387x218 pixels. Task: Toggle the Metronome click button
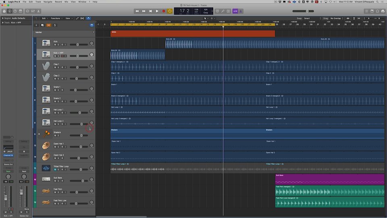tap(241, 11)
